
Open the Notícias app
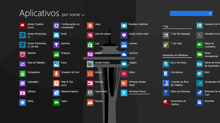pos(90,83)
